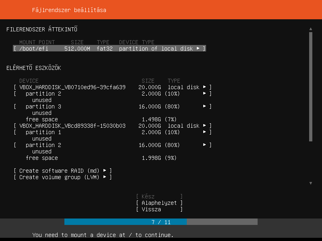This screenshot has width=322, height=241.
Task: Click the vertical scrollbar track
Action: coord(310,161)
